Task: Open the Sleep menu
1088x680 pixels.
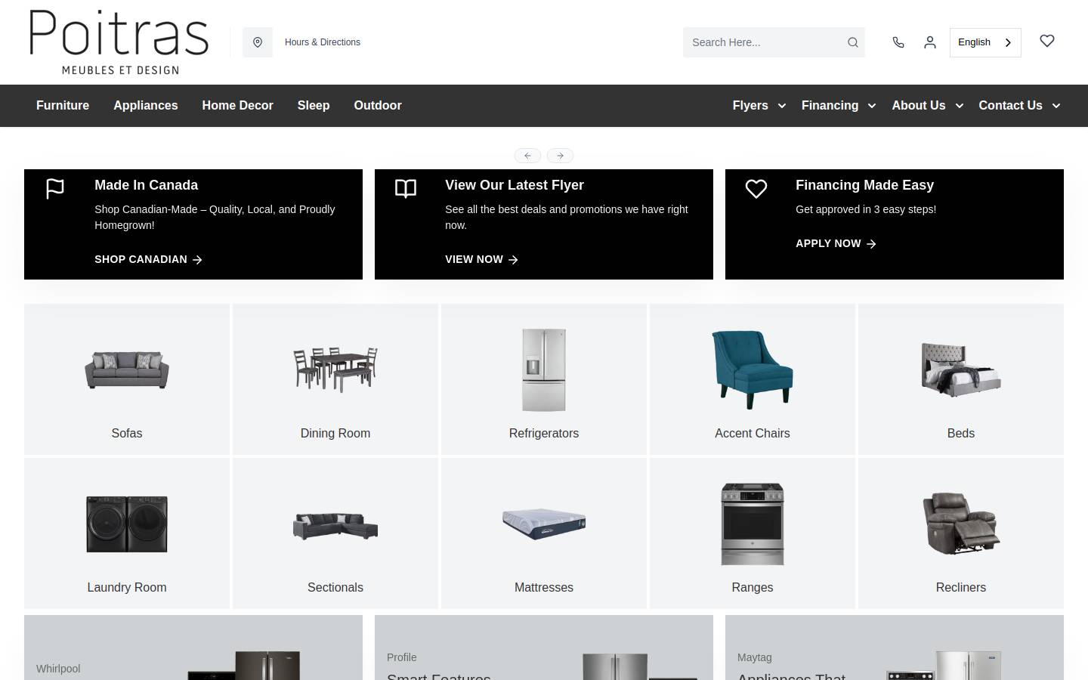Action: click(314, 106)
